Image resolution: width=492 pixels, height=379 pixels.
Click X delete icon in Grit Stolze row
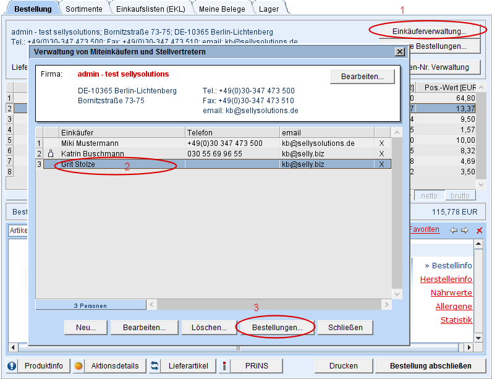pyautogui.click(x=381, y=164)
